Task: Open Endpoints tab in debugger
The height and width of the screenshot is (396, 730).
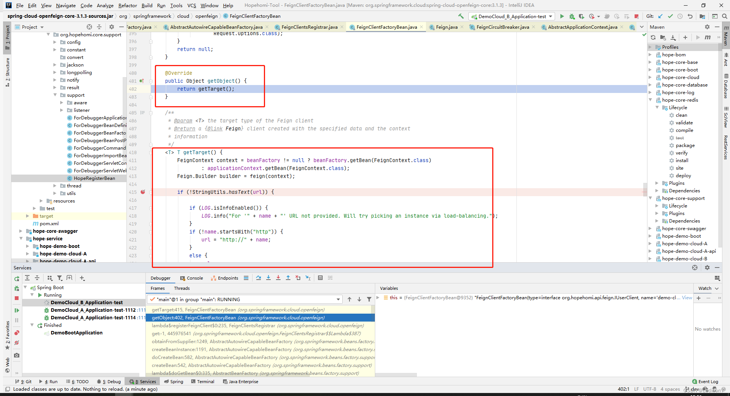Action: tap(225, 278)
